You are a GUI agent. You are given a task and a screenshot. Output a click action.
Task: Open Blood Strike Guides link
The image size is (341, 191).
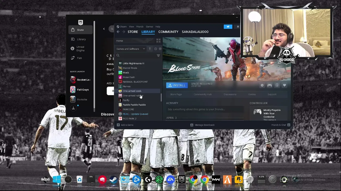252,94
